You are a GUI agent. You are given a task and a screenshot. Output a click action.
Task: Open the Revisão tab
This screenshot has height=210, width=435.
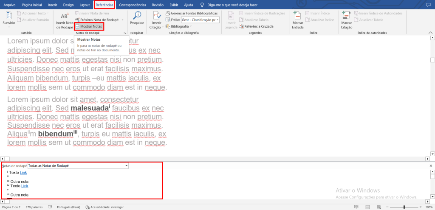158,5
